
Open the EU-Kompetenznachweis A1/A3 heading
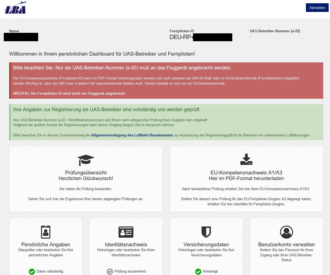tap(246, 172)
